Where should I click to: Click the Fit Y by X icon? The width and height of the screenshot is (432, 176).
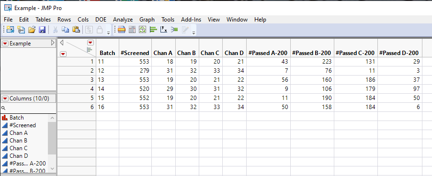164,30
